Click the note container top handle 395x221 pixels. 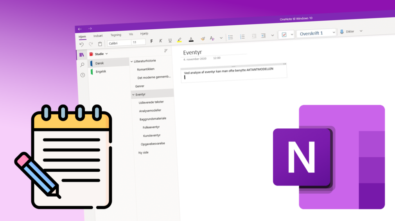233,66
